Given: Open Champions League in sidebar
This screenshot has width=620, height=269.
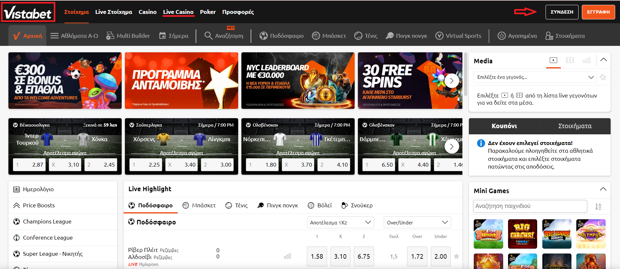Looking at the screenshot, I should coord(63,222).
